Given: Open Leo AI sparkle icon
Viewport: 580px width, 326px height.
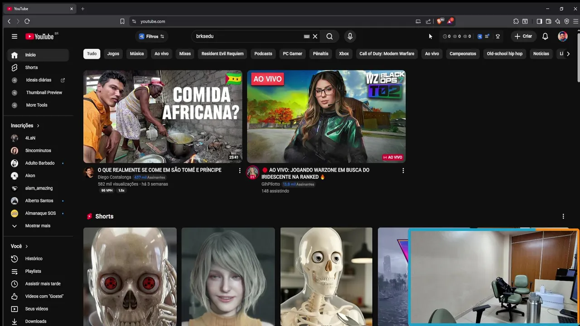Looking at the screenshot, I should 557,21.
